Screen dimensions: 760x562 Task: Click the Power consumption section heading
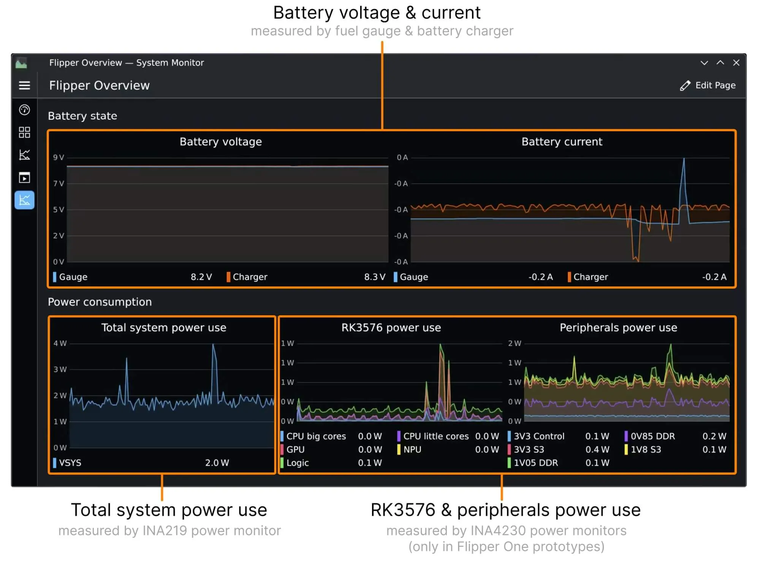[x=100, y=302]
